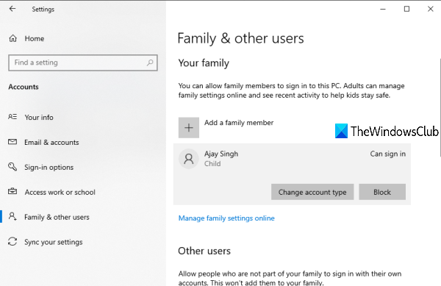
Task: Click the Sync your settings icon
Action: pos(12,241)
